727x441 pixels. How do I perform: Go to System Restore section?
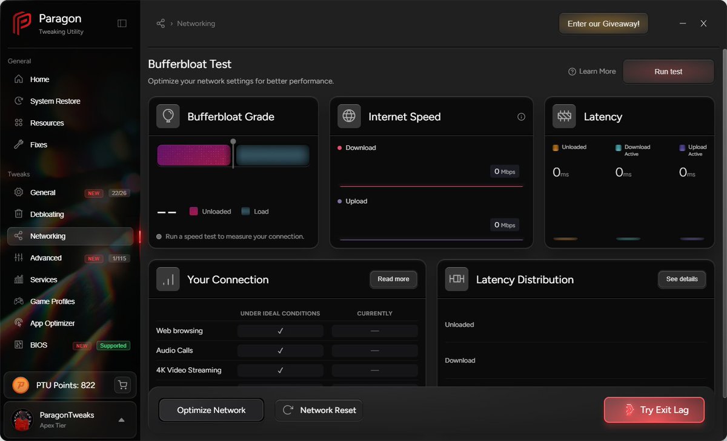pyautogui.click(x=70, y=101)
